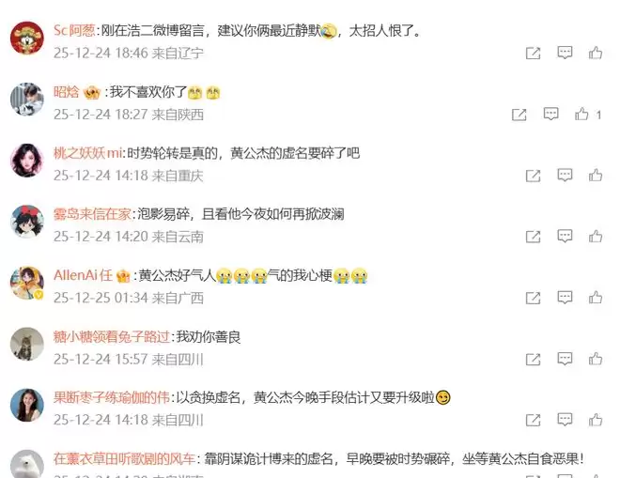
Task: Reply to 果断枣子练瑜伽的伟's comment
Action: 565,420
